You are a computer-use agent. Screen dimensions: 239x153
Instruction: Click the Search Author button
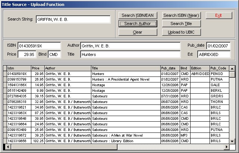(x=138, y=24)
